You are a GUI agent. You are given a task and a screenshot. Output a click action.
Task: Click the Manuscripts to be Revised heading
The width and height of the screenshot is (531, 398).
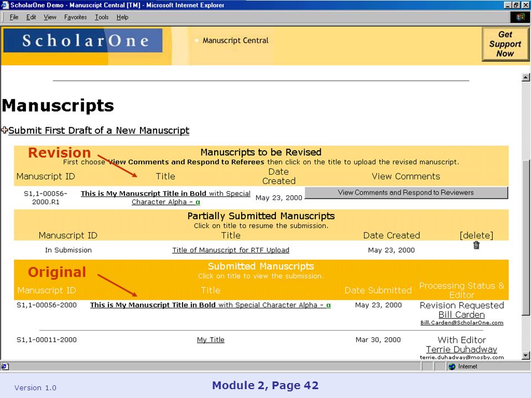pos(261,153)
